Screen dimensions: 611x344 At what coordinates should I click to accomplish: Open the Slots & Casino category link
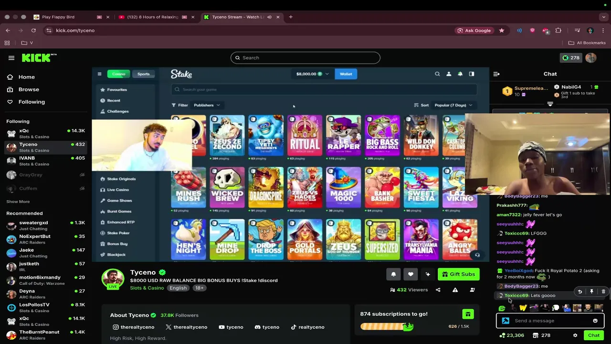(x=147, y=288)
